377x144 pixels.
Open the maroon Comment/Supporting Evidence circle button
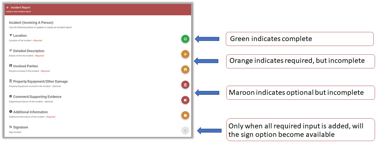tap(185, 100)
